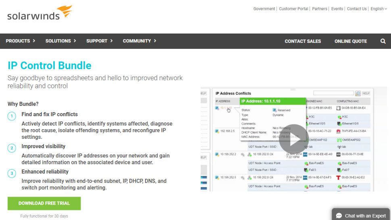Expand the Products menu
Image resolution: width=391 pixels, height=220 pixels.
tap(21, 41)
